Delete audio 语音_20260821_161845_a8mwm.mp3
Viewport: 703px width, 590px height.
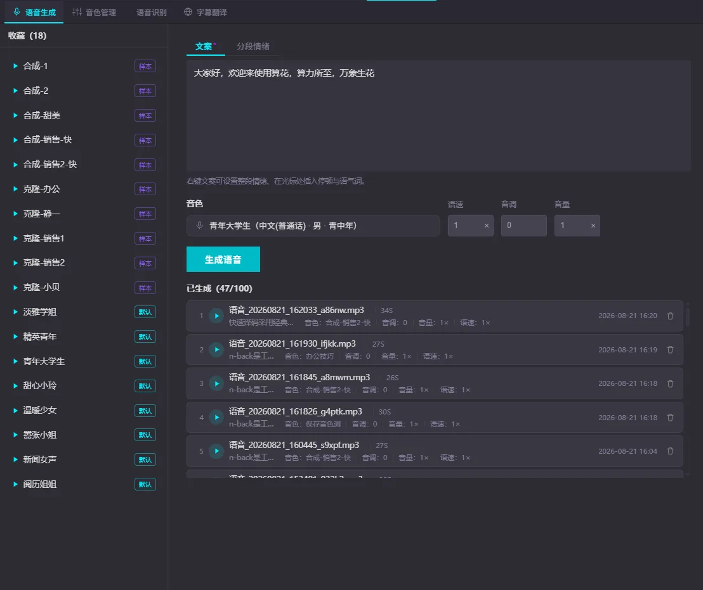coord(670,383)
